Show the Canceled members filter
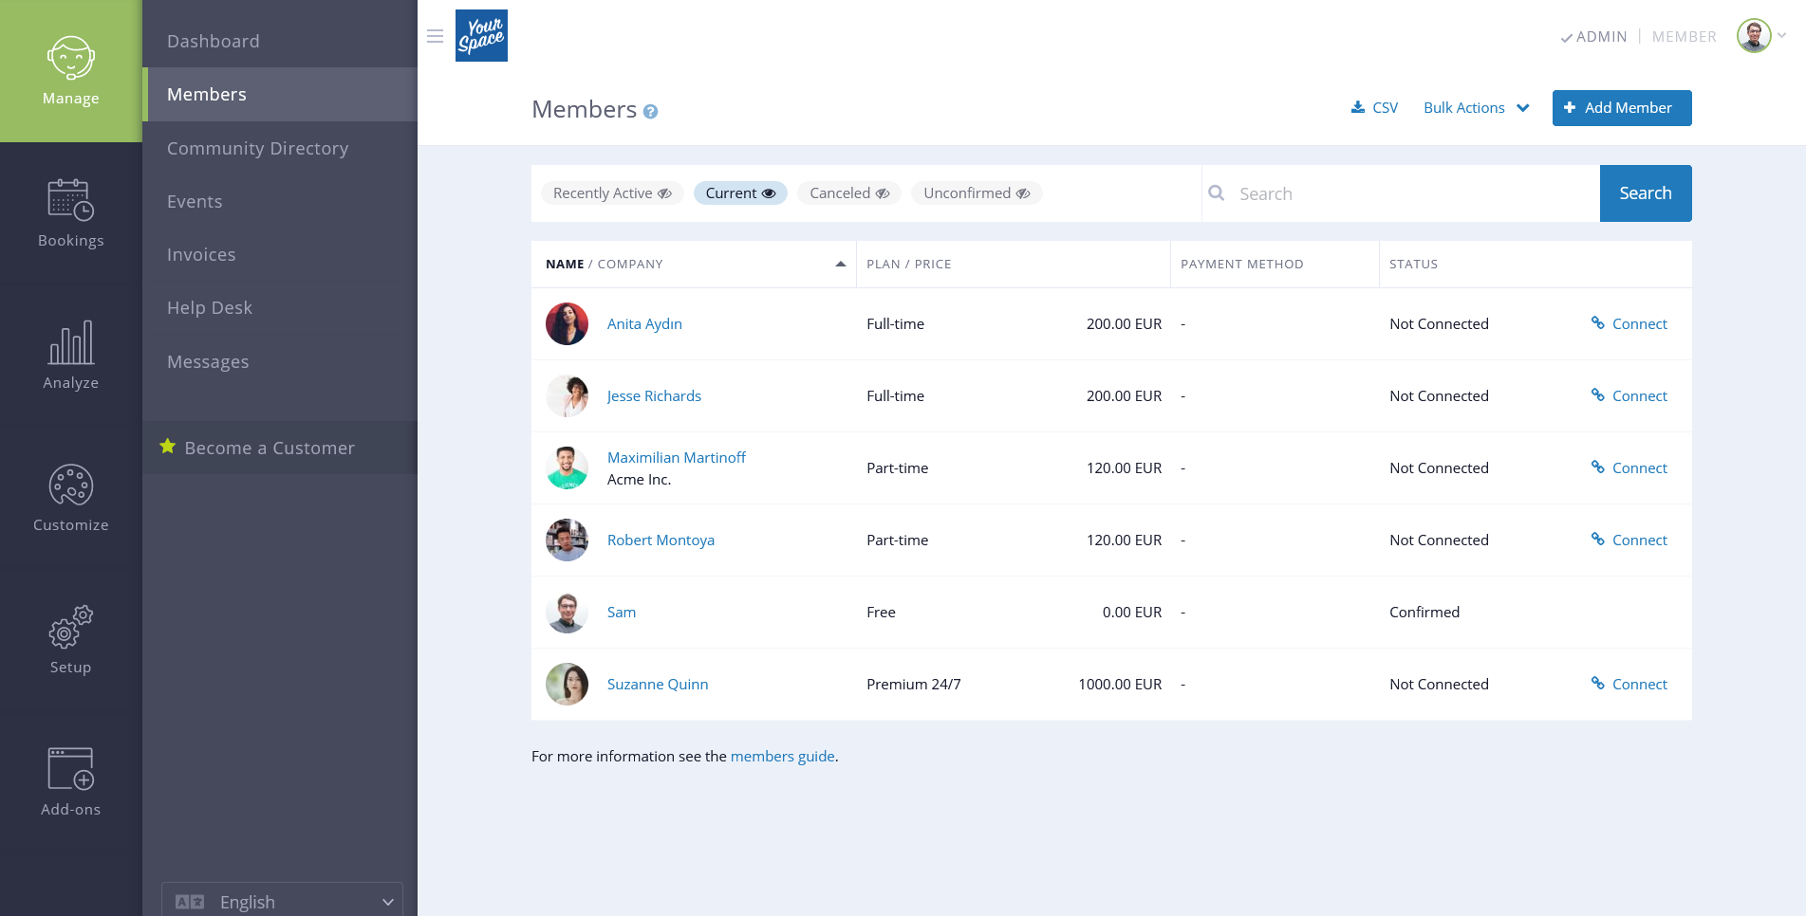The image size is (1806, 916). pos(848,192)
